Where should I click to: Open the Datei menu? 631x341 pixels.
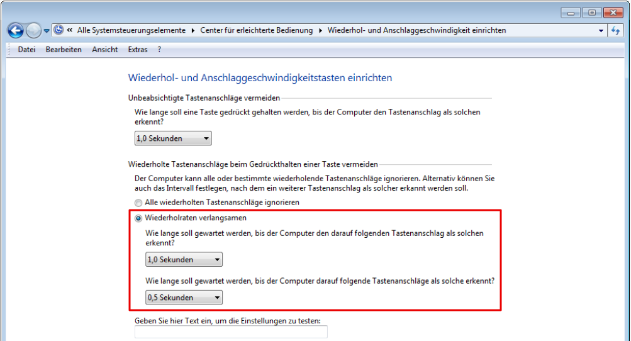[x=26, y=50]
